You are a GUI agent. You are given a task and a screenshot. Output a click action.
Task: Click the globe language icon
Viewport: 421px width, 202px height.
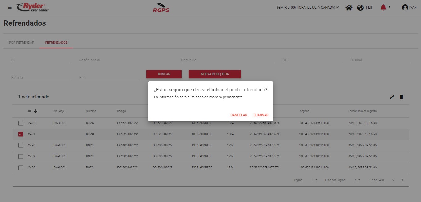(360, 8)
